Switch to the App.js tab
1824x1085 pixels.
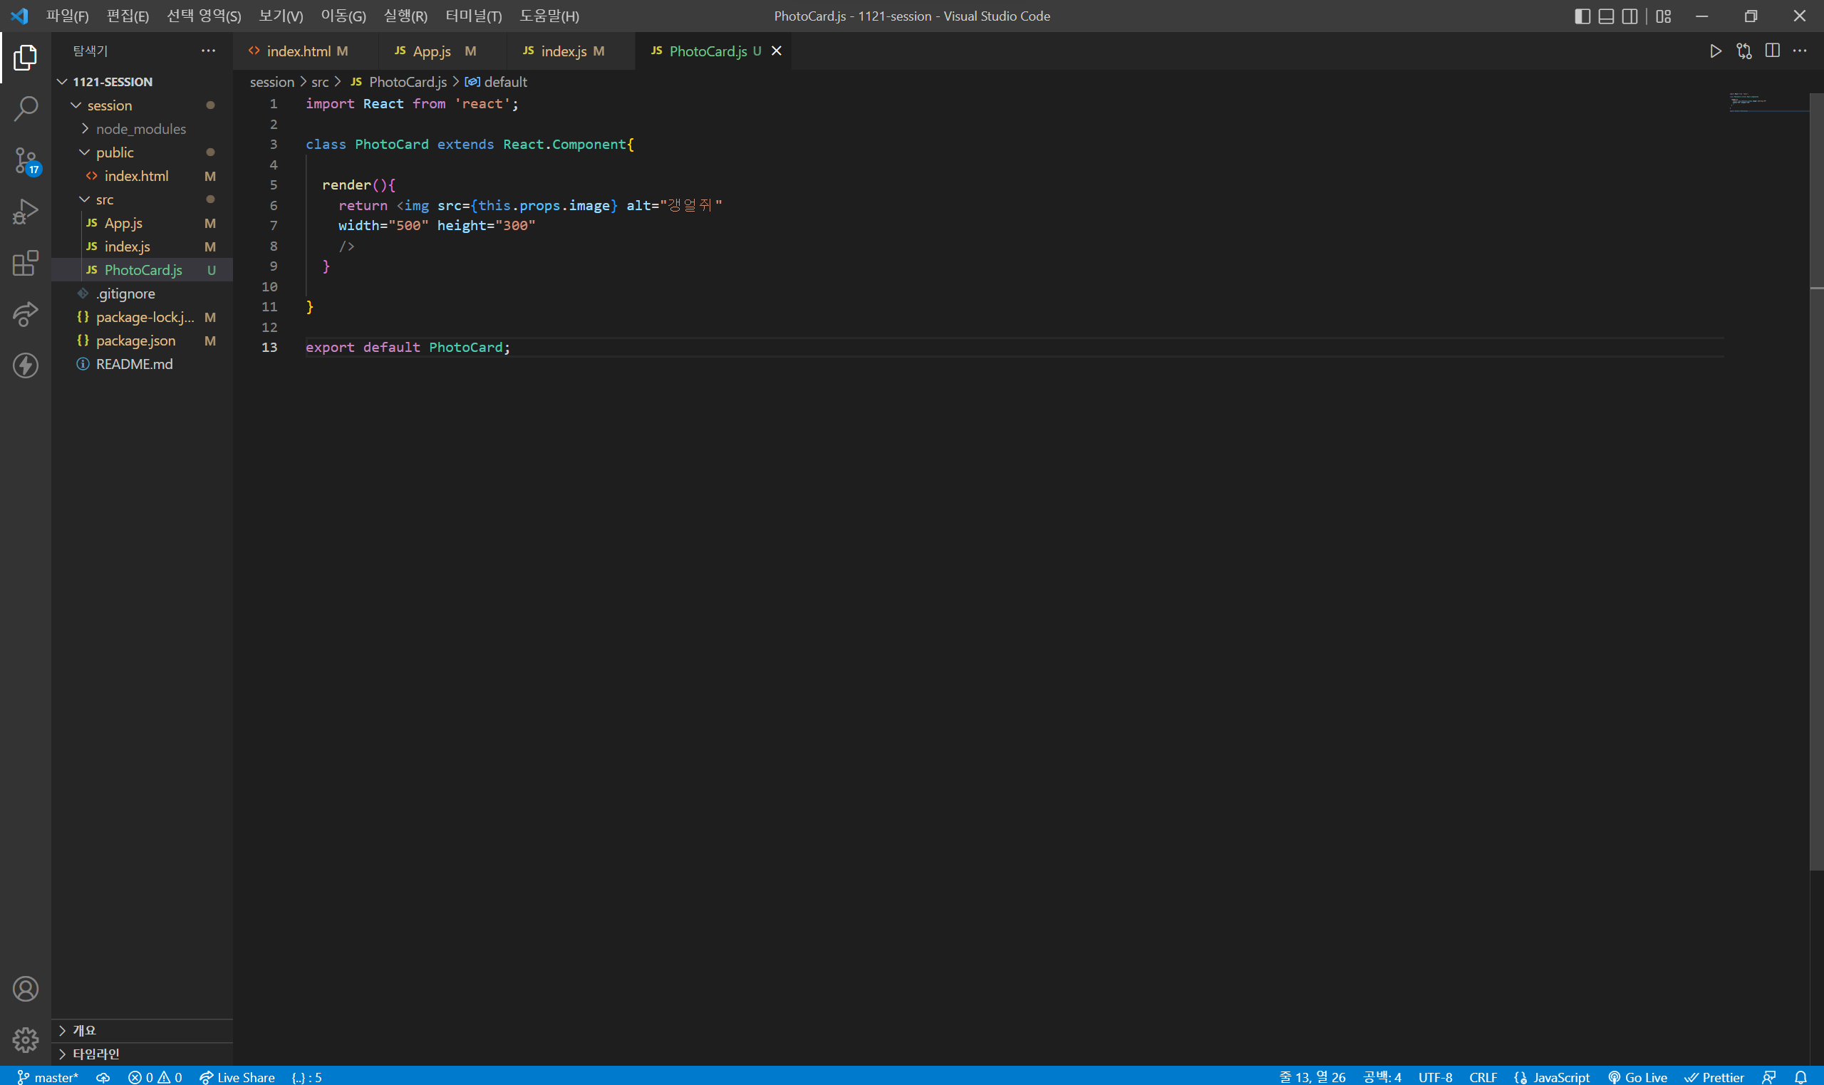(431, 51)
